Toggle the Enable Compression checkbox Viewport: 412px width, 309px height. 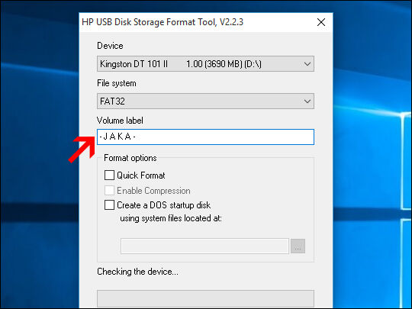pyautogui.click(x=109, y=191)
